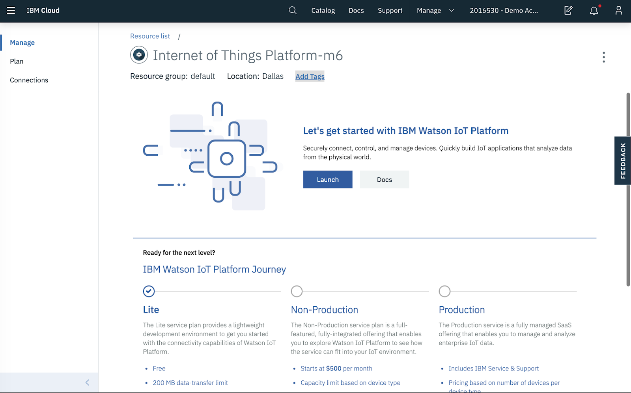Open the 2016530 Demo account switcher
The height and width of the screenshot is (393, 631).
(x=504, y=11)
